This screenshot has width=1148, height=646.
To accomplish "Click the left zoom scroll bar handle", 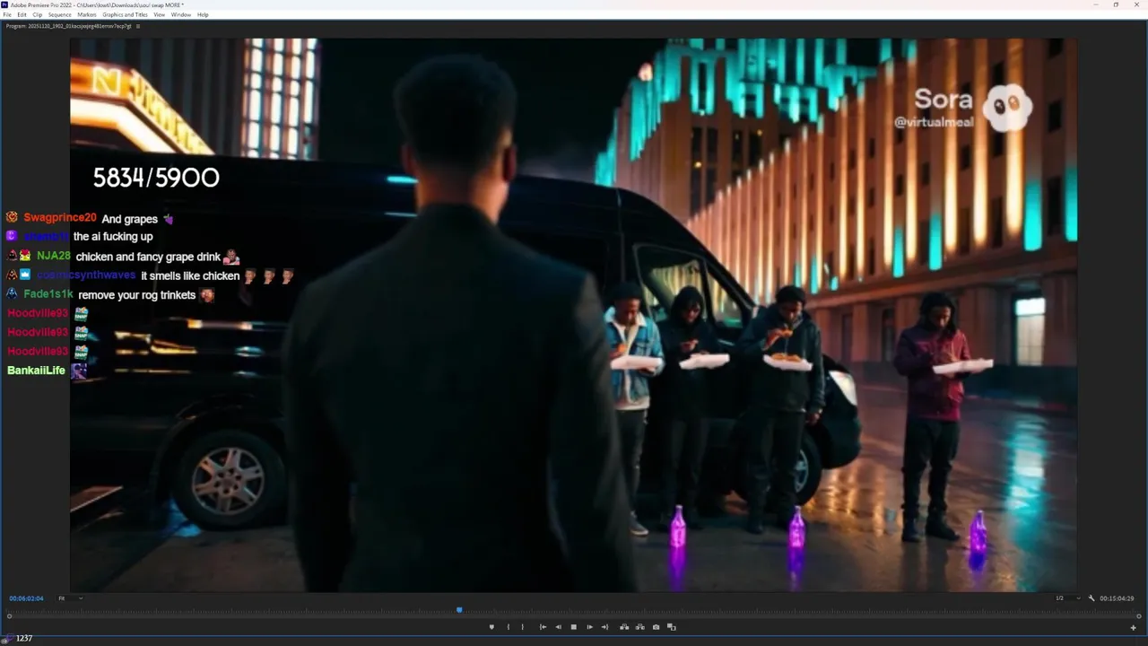I will coord(9,615).
